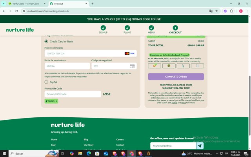Select the PayPal payment radio button
This screenshot has height=157, width=251.
(46, 82)
